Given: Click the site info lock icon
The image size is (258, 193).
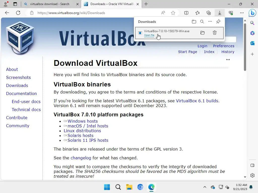Looking at the screenshot, I should tap(32, 13).
